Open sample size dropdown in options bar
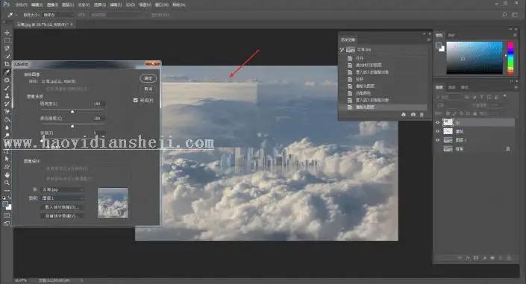This screenshot has height=284, width=526. click(x=57, y=15)
